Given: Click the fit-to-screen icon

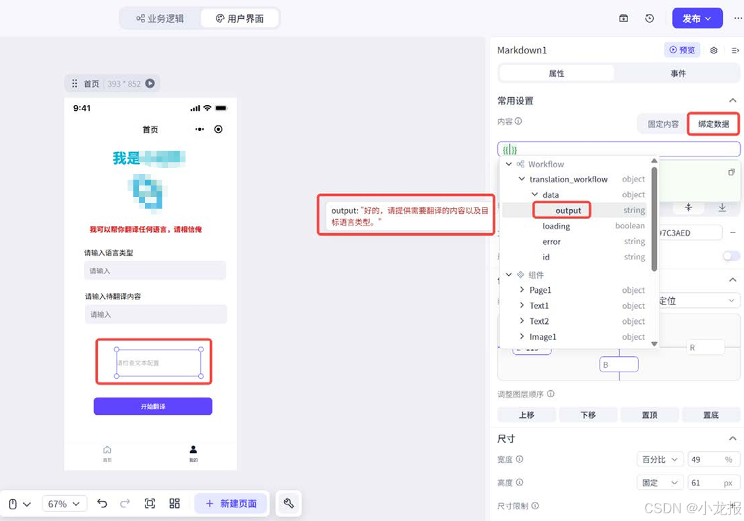Looking at the screenshot, I should [x=149, y=503].
